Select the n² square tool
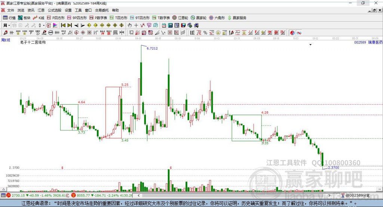Image resolution: width=383 pixels, height=207 pixels. (64, 33)
